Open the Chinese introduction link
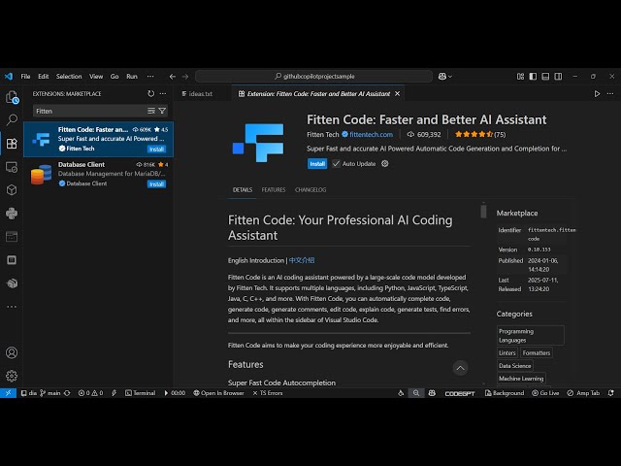The width and height of the screenshot is (621, 466). [x=302, y=260]
